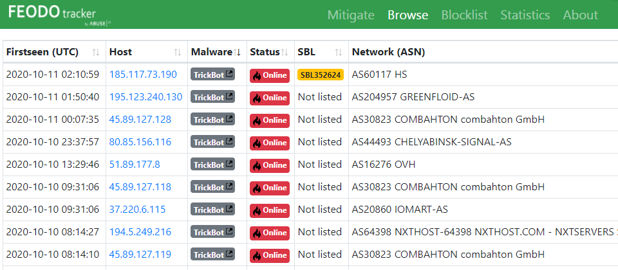Click TrickBot badge for 51.89.177.8
618x270 pixels.
click(x=213, y=164)
